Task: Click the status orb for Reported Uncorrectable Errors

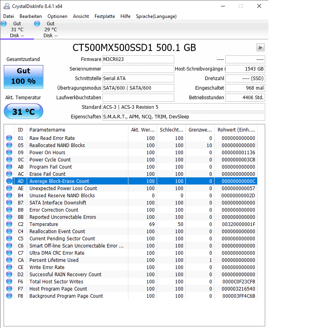Action: click(9, 217)
